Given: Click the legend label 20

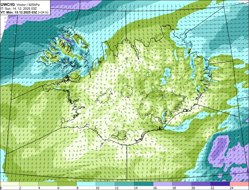Looking at the screenshot, I should coord(193,188).
